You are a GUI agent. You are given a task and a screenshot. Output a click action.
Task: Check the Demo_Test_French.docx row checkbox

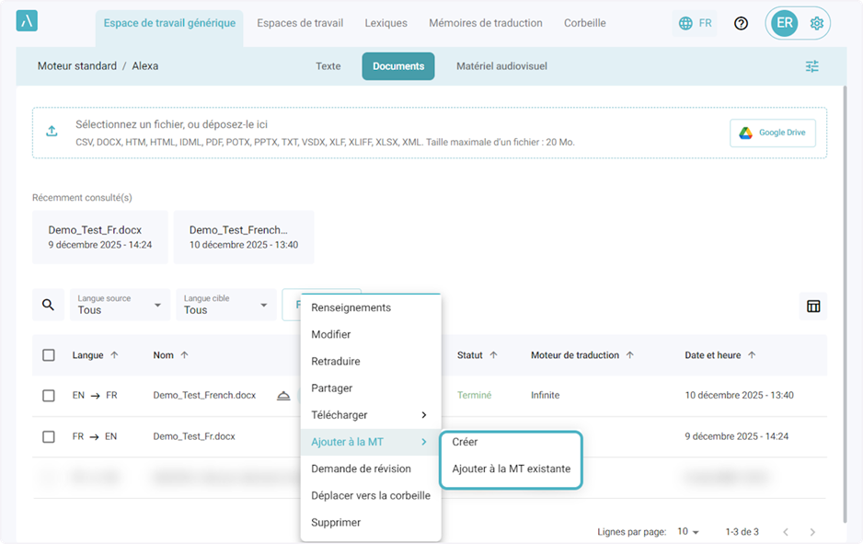click(49, 396)
